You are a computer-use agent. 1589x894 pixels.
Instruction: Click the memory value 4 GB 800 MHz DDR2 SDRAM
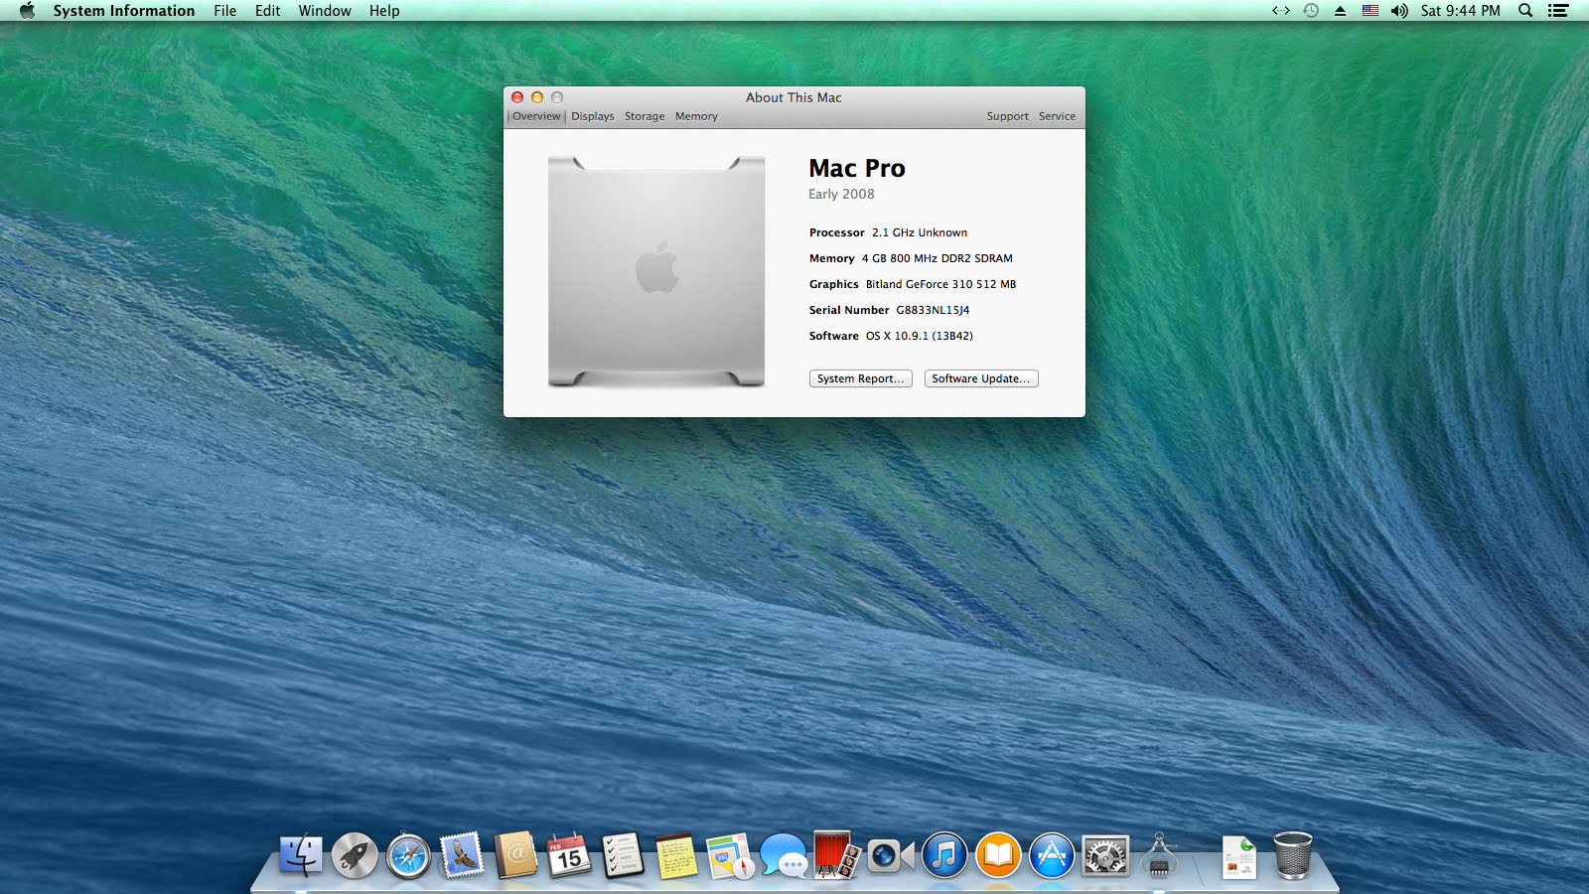pyautogui.click(x=938, y=258)
